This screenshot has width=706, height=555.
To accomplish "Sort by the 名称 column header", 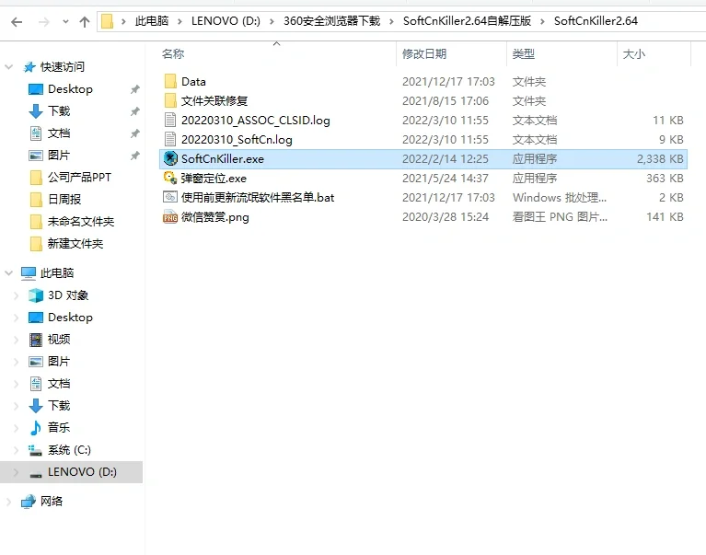I will 173,54.
